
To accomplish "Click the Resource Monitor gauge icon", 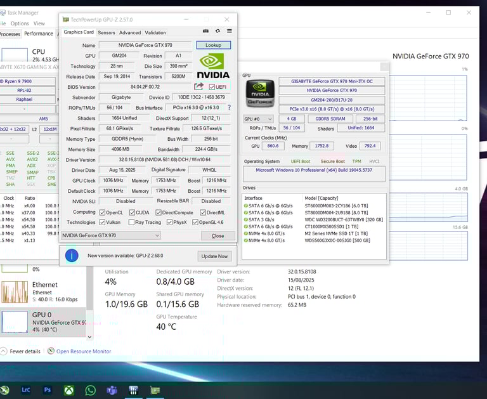I will coord(51,351).
